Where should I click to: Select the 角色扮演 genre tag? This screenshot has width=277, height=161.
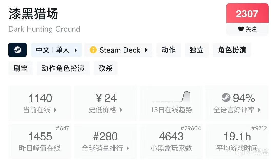[x=232, y=50]
